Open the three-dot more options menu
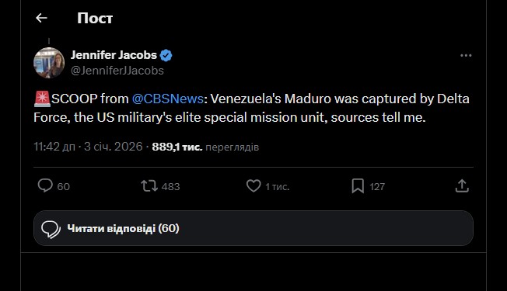 [x=466, y=56]
